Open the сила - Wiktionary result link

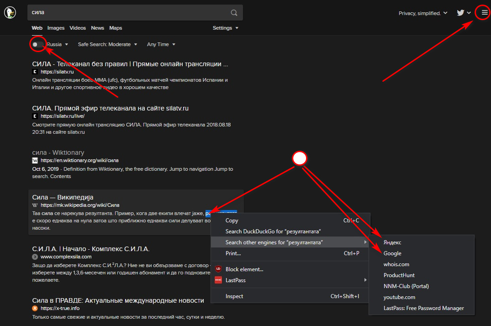58,152
